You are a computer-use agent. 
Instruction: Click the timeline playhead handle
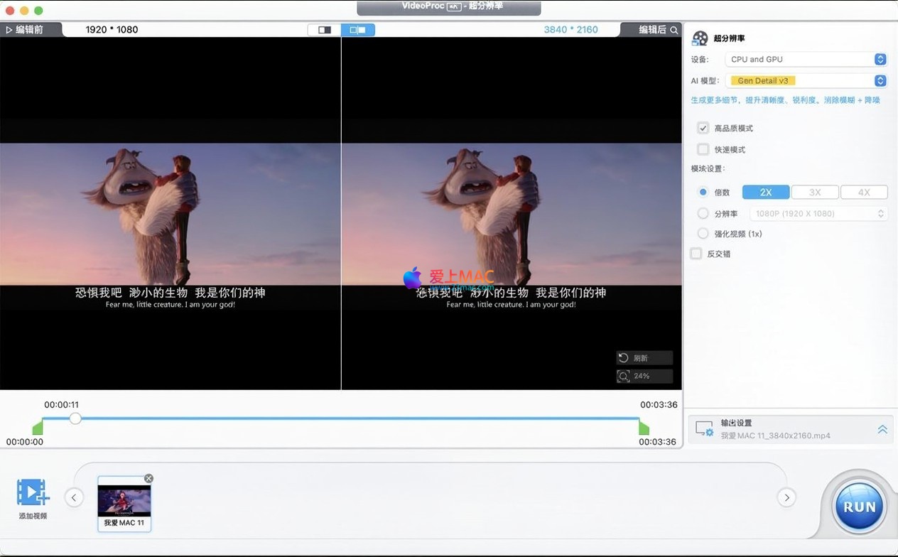coord(75,418)
